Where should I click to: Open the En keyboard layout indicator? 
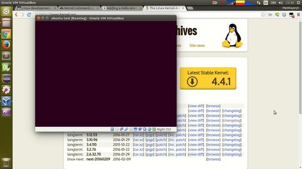coord(266,3)
